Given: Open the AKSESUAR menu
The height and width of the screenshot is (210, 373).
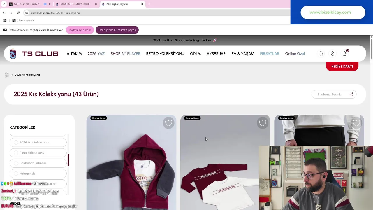Looking at the screenshot, I should (216, 54).
